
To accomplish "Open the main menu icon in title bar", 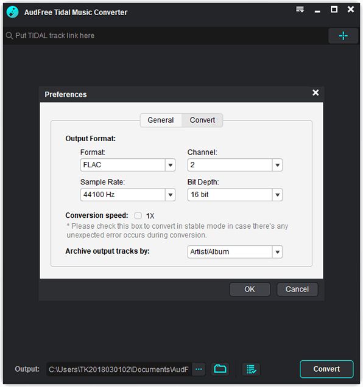I will [x=300, y=10].
